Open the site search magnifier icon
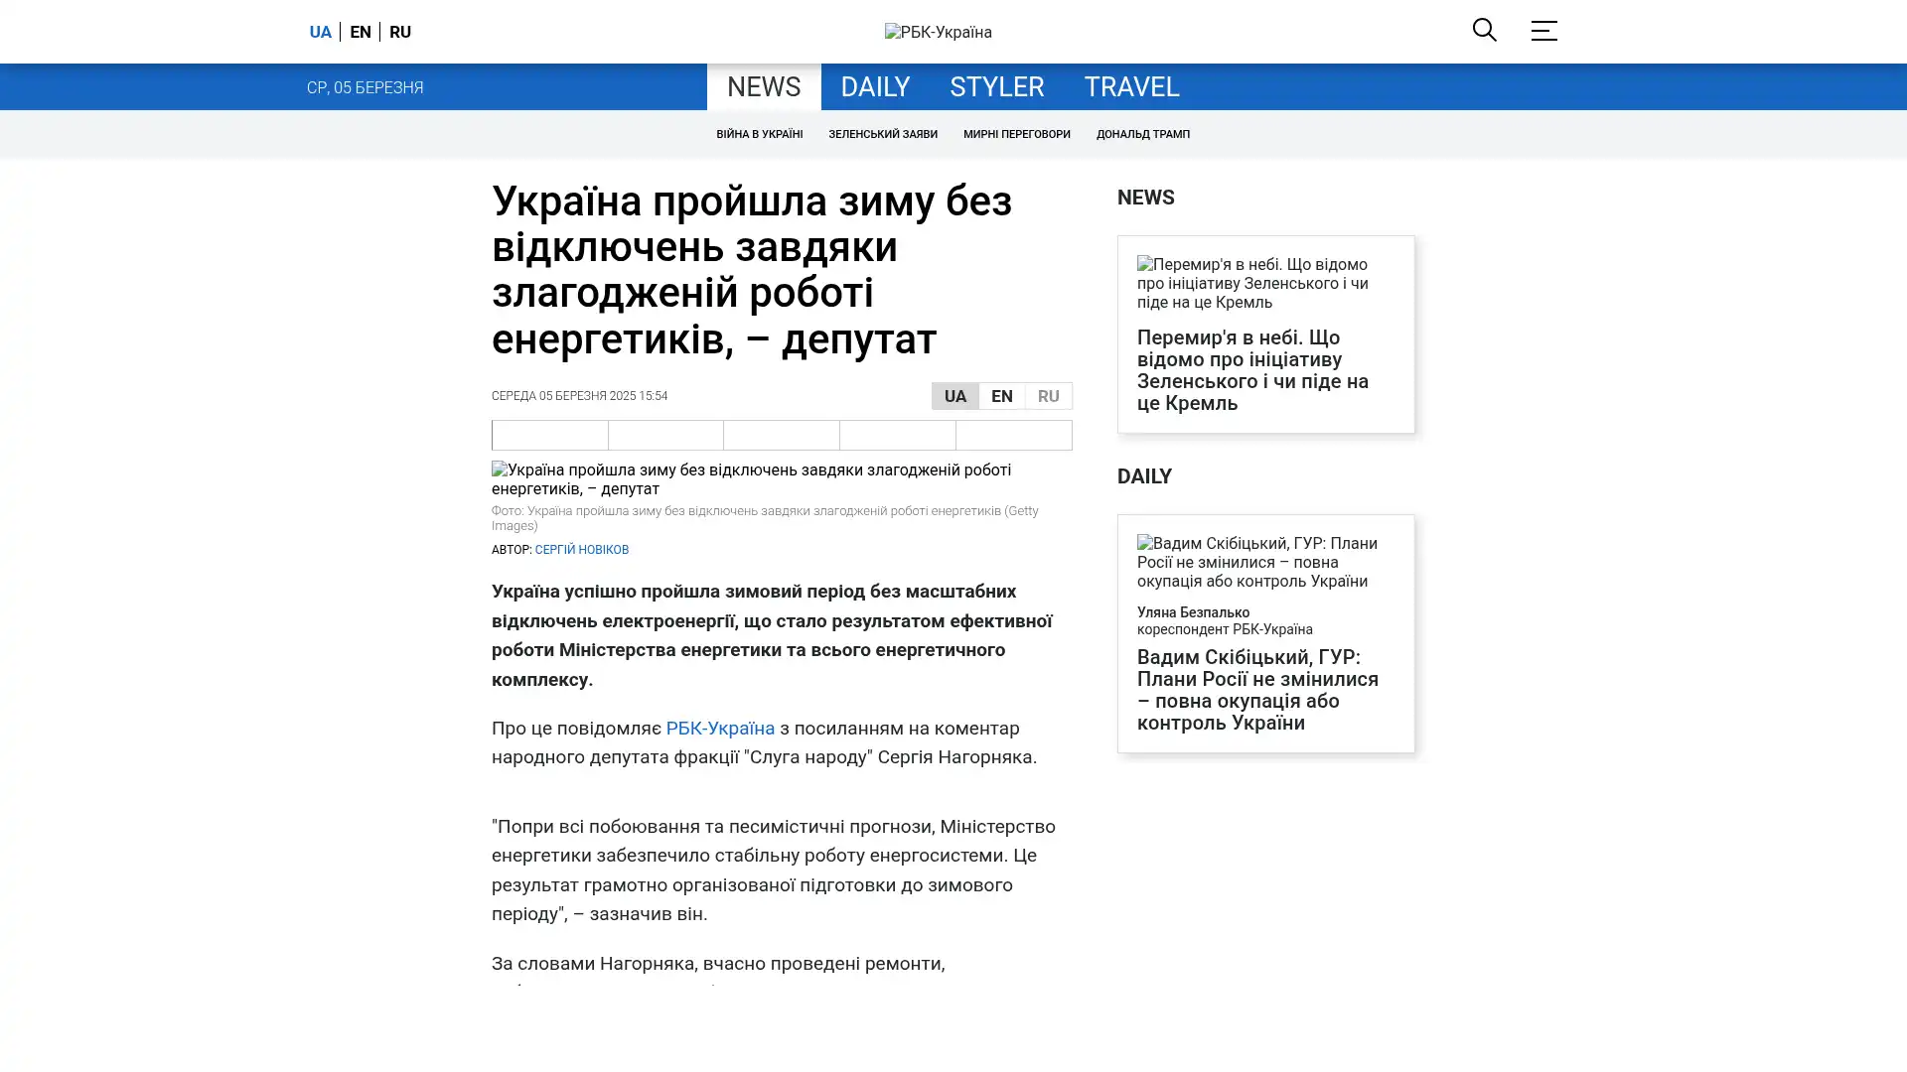 [x=1484, y=30]
